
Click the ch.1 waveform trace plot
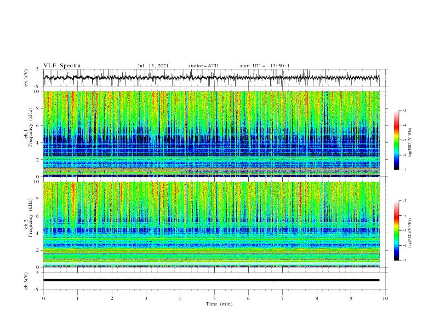211,78
